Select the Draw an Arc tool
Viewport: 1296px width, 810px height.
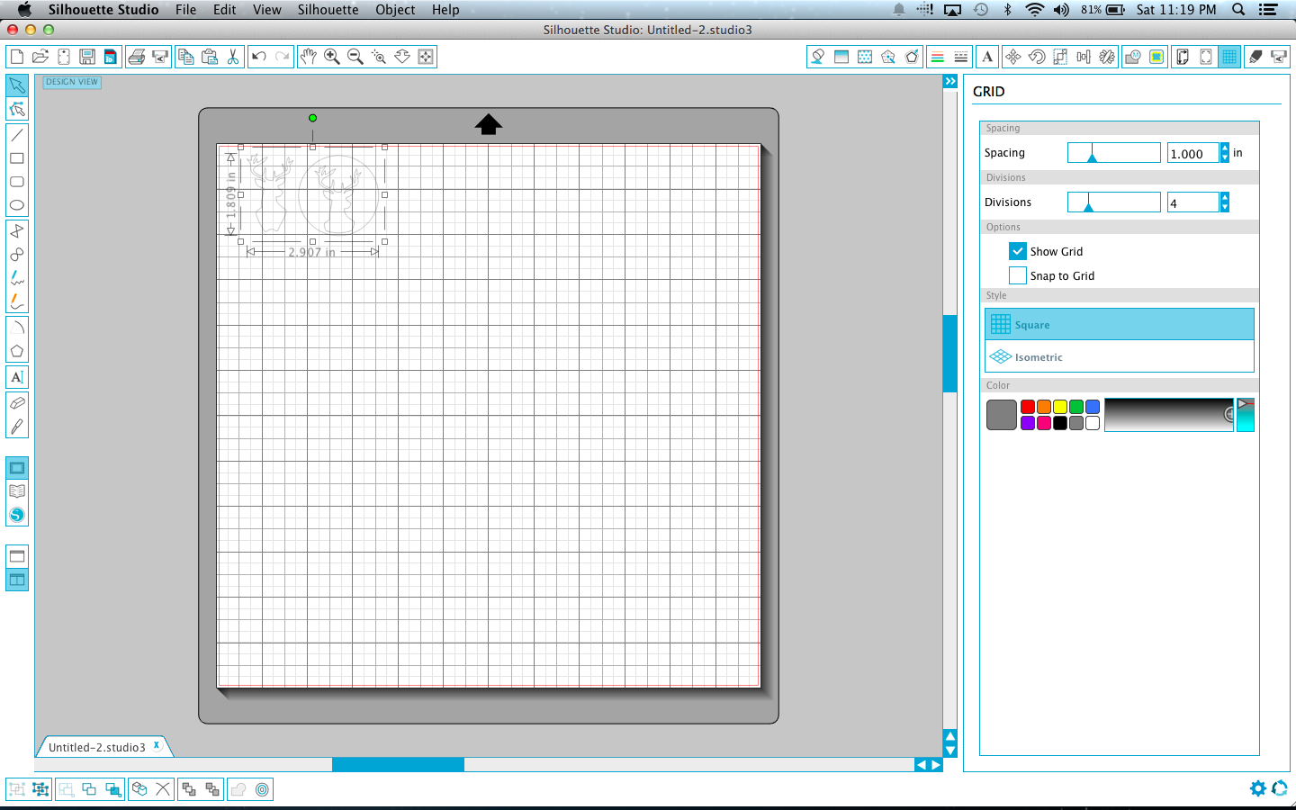17,328
